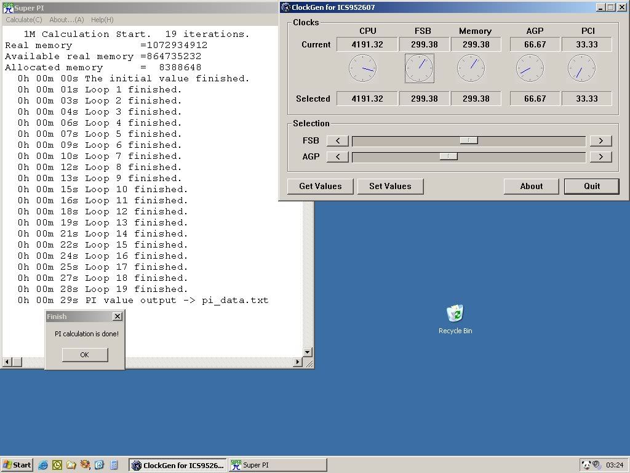
Task: Click the 'Real memory =1072934912' line
Action: (106, 46)
